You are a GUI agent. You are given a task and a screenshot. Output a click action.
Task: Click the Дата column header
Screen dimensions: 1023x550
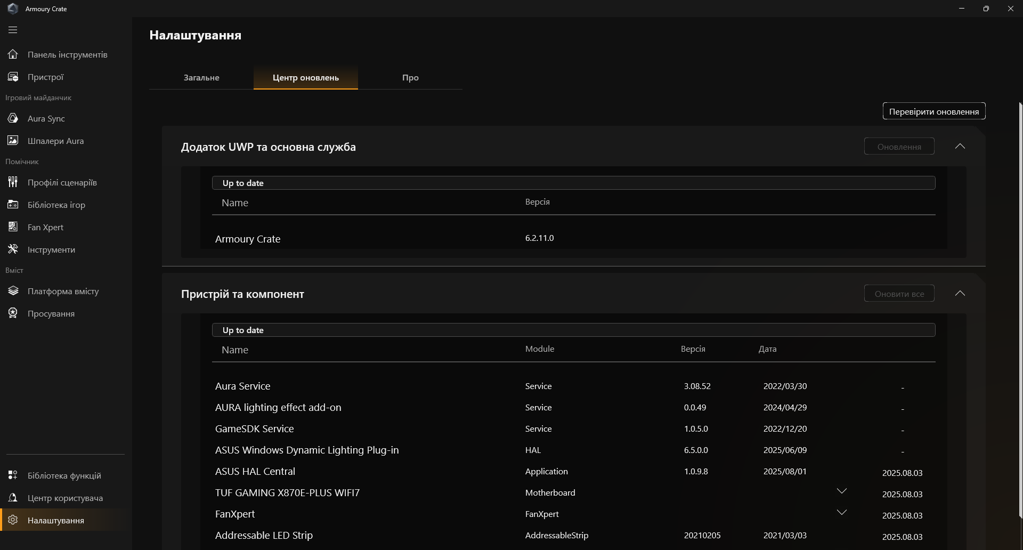coord(767,349)
